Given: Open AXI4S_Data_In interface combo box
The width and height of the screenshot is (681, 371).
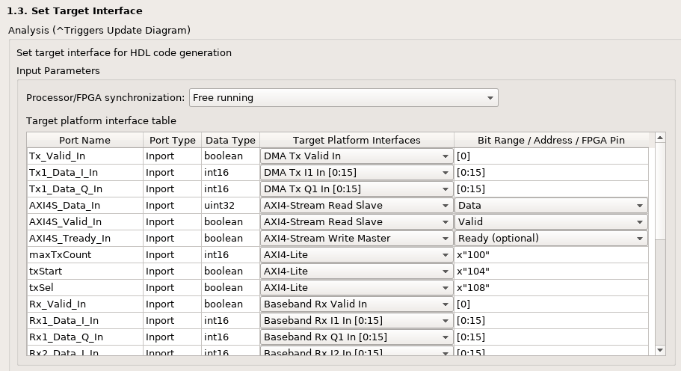Looking at the screenshot, I should click(356, 206).
